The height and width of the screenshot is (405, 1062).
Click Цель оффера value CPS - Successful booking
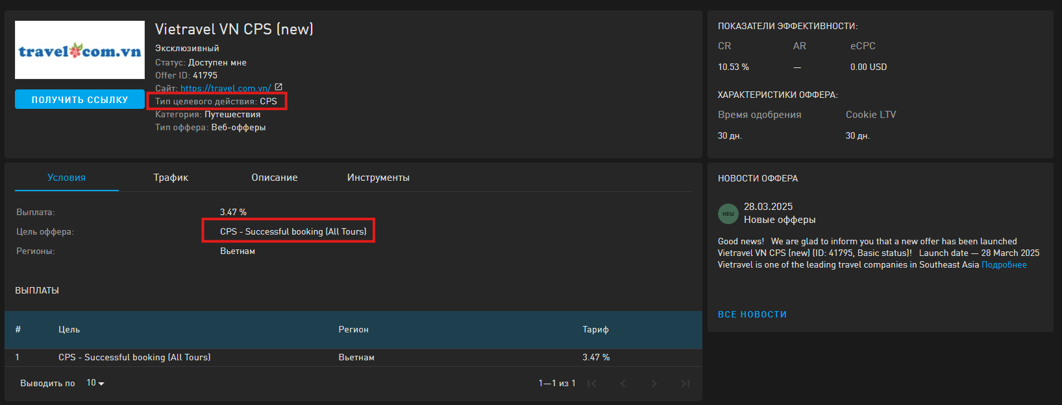point(293,231)
